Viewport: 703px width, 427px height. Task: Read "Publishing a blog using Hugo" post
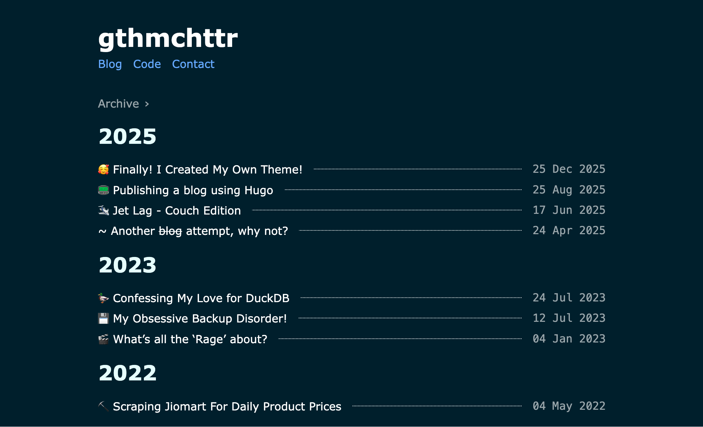point(193,190)
